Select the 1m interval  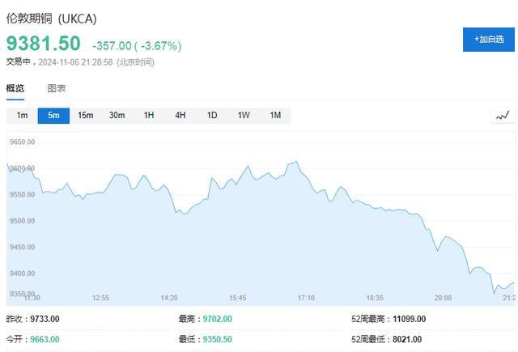pyautogui.click(x=22, y=116)
